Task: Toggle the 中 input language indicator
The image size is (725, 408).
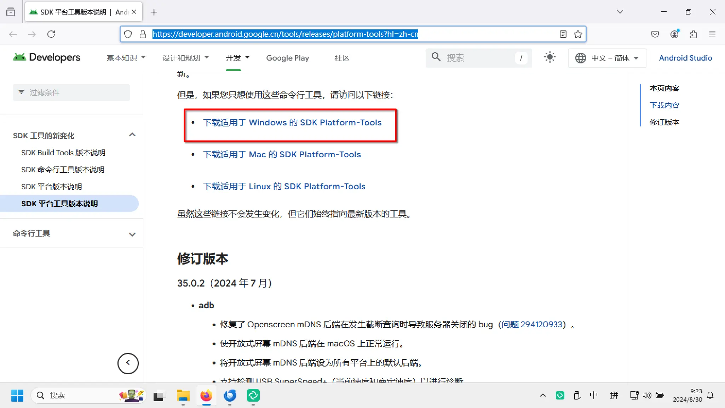Action: pos(594,395)
